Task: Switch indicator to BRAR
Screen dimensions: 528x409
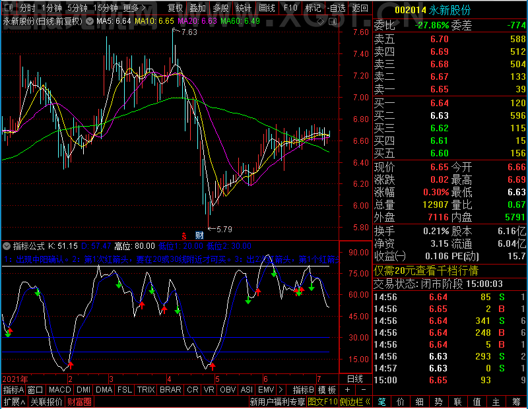Action: pos(170,390)
